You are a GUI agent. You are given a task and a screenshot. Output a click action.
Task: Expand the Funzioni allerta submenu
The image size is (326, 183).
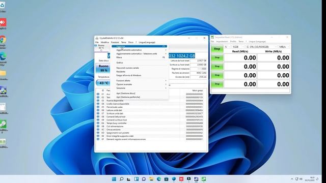point(140,80)
